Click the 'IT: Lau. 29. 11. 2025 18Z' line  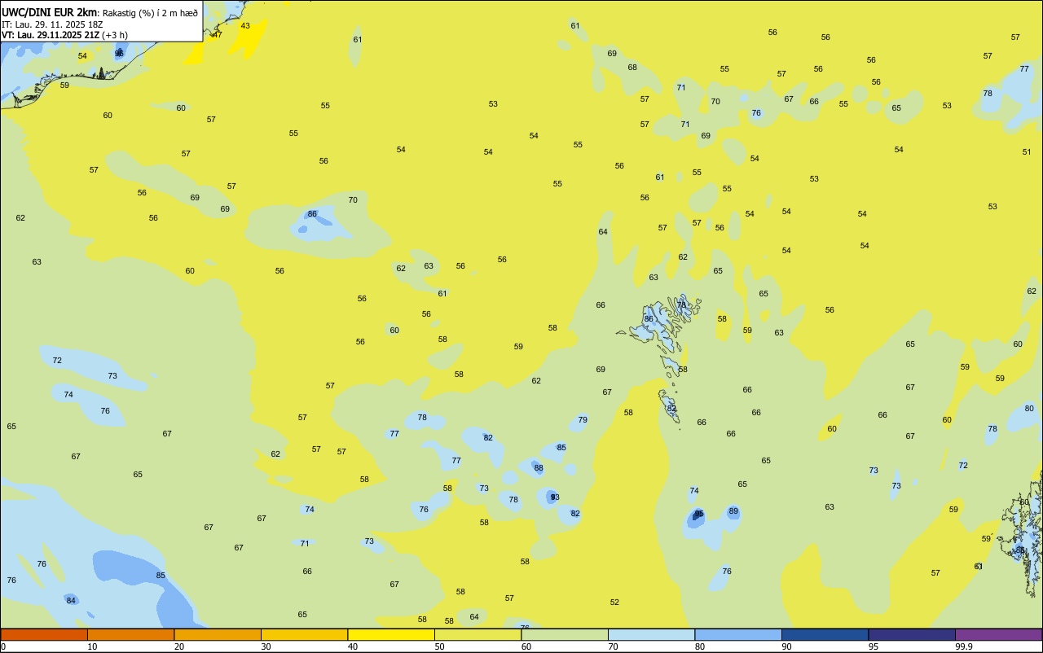pos(52,24)
